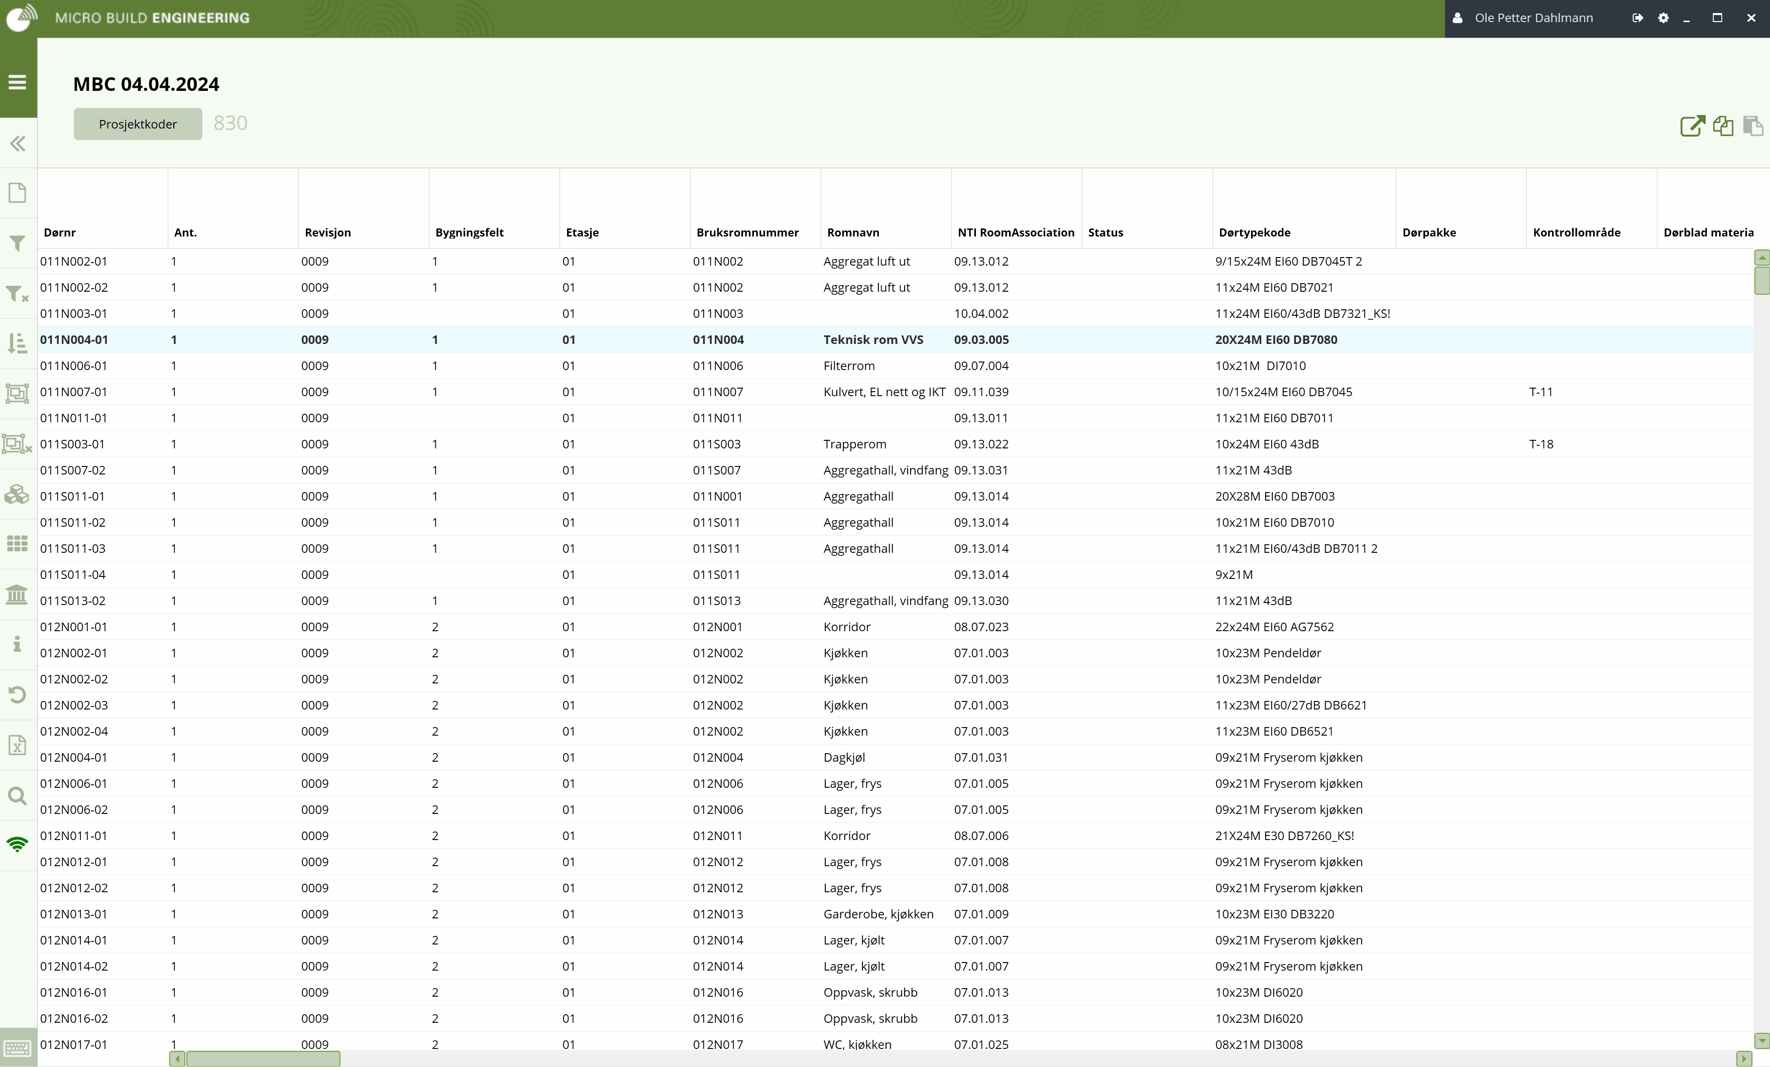Open the external link export icon
The height and width of the screenshot is (1067, 1770).
point(1693,126)
